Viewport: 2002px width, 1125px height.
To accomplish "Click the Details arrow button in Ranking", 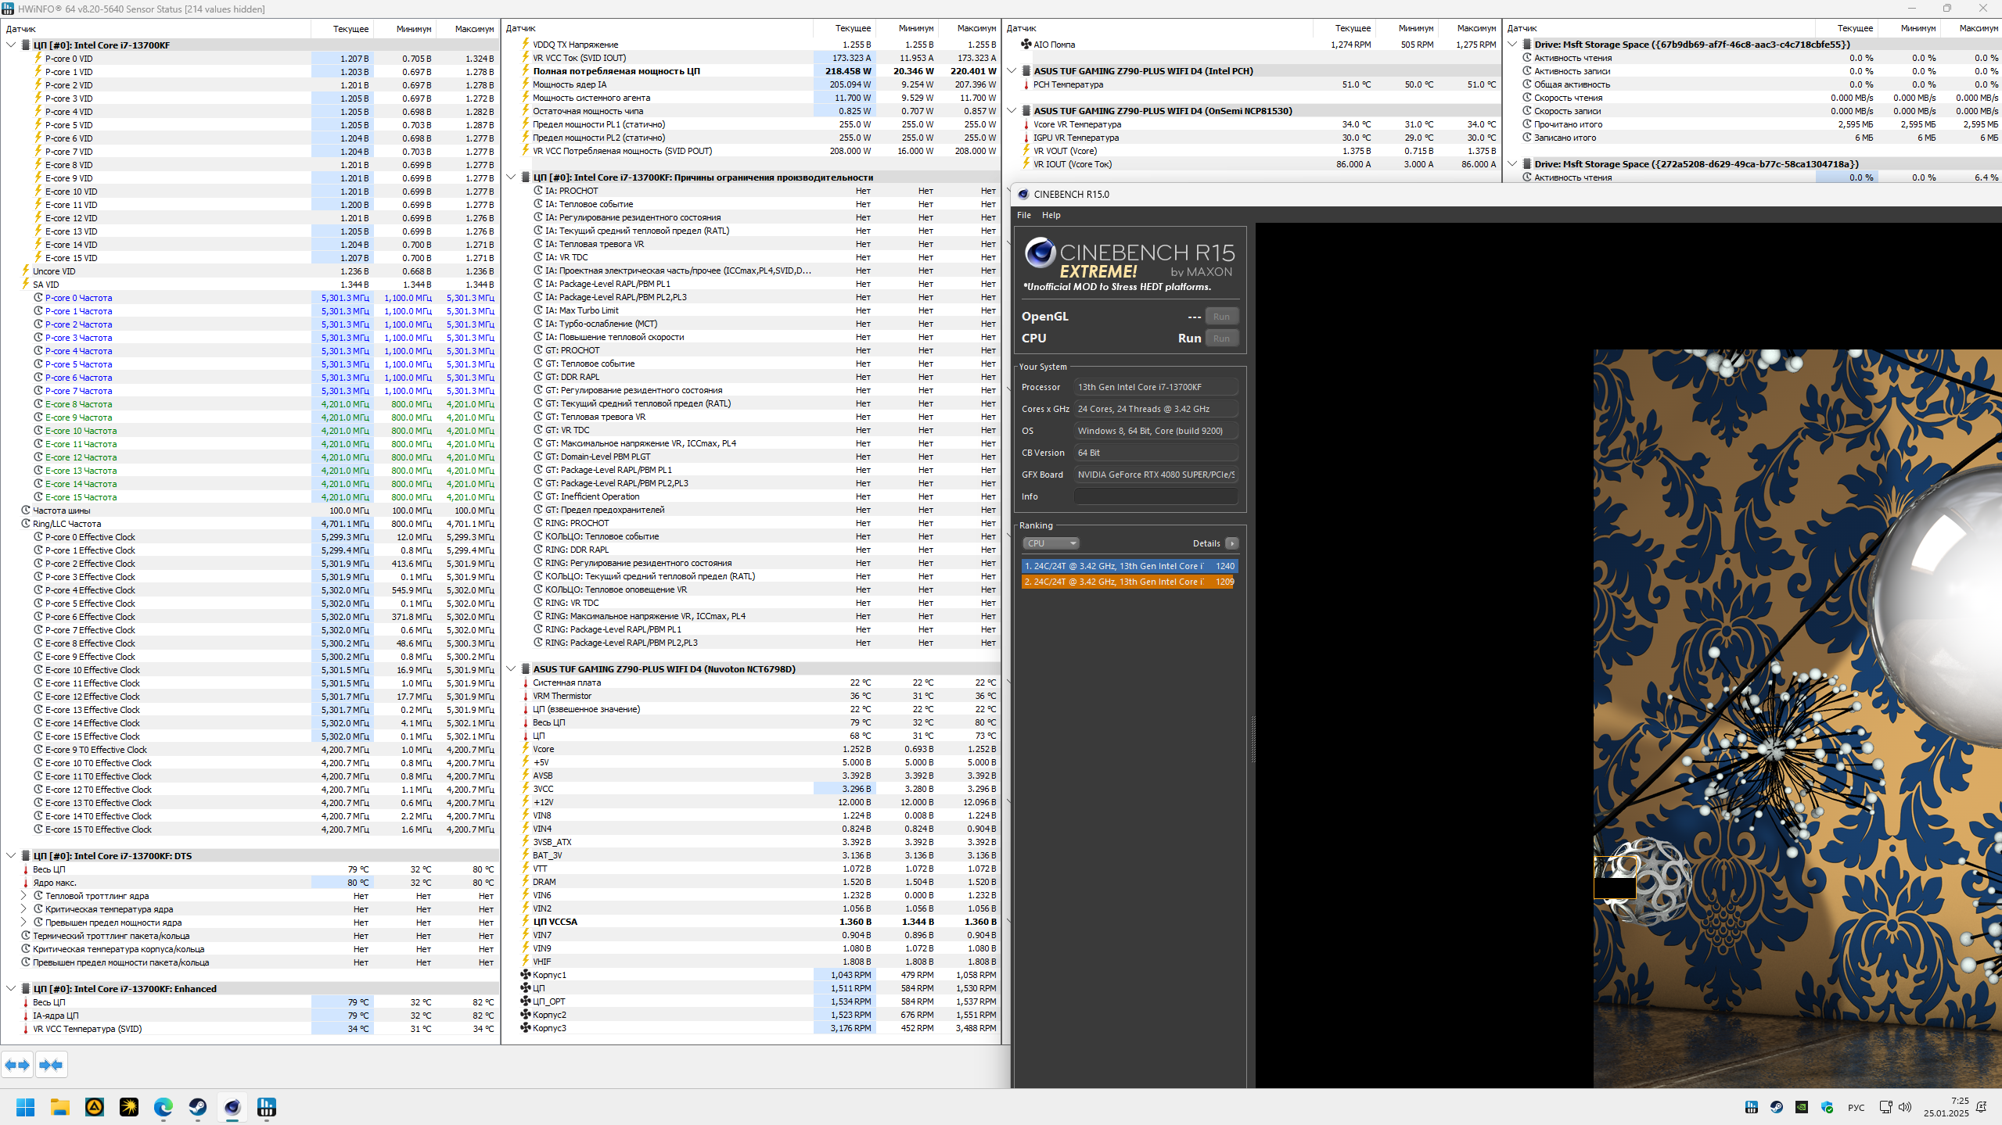I will [x=1231, y=543].
